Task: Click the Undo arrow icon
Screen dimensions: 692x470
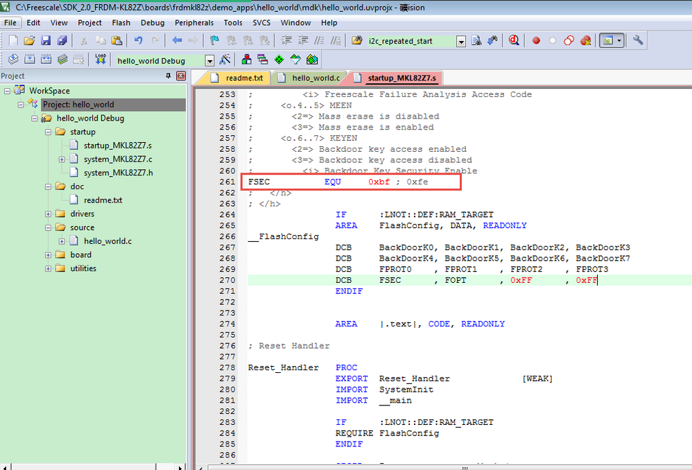Action: pos(139,41)
